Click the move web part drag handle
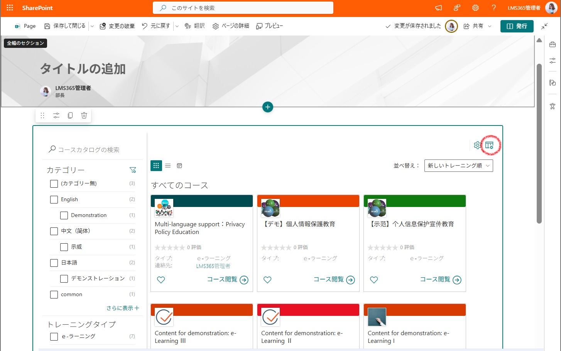The height and width of the screenshot is (351, 561). click(x=42, y=115)
